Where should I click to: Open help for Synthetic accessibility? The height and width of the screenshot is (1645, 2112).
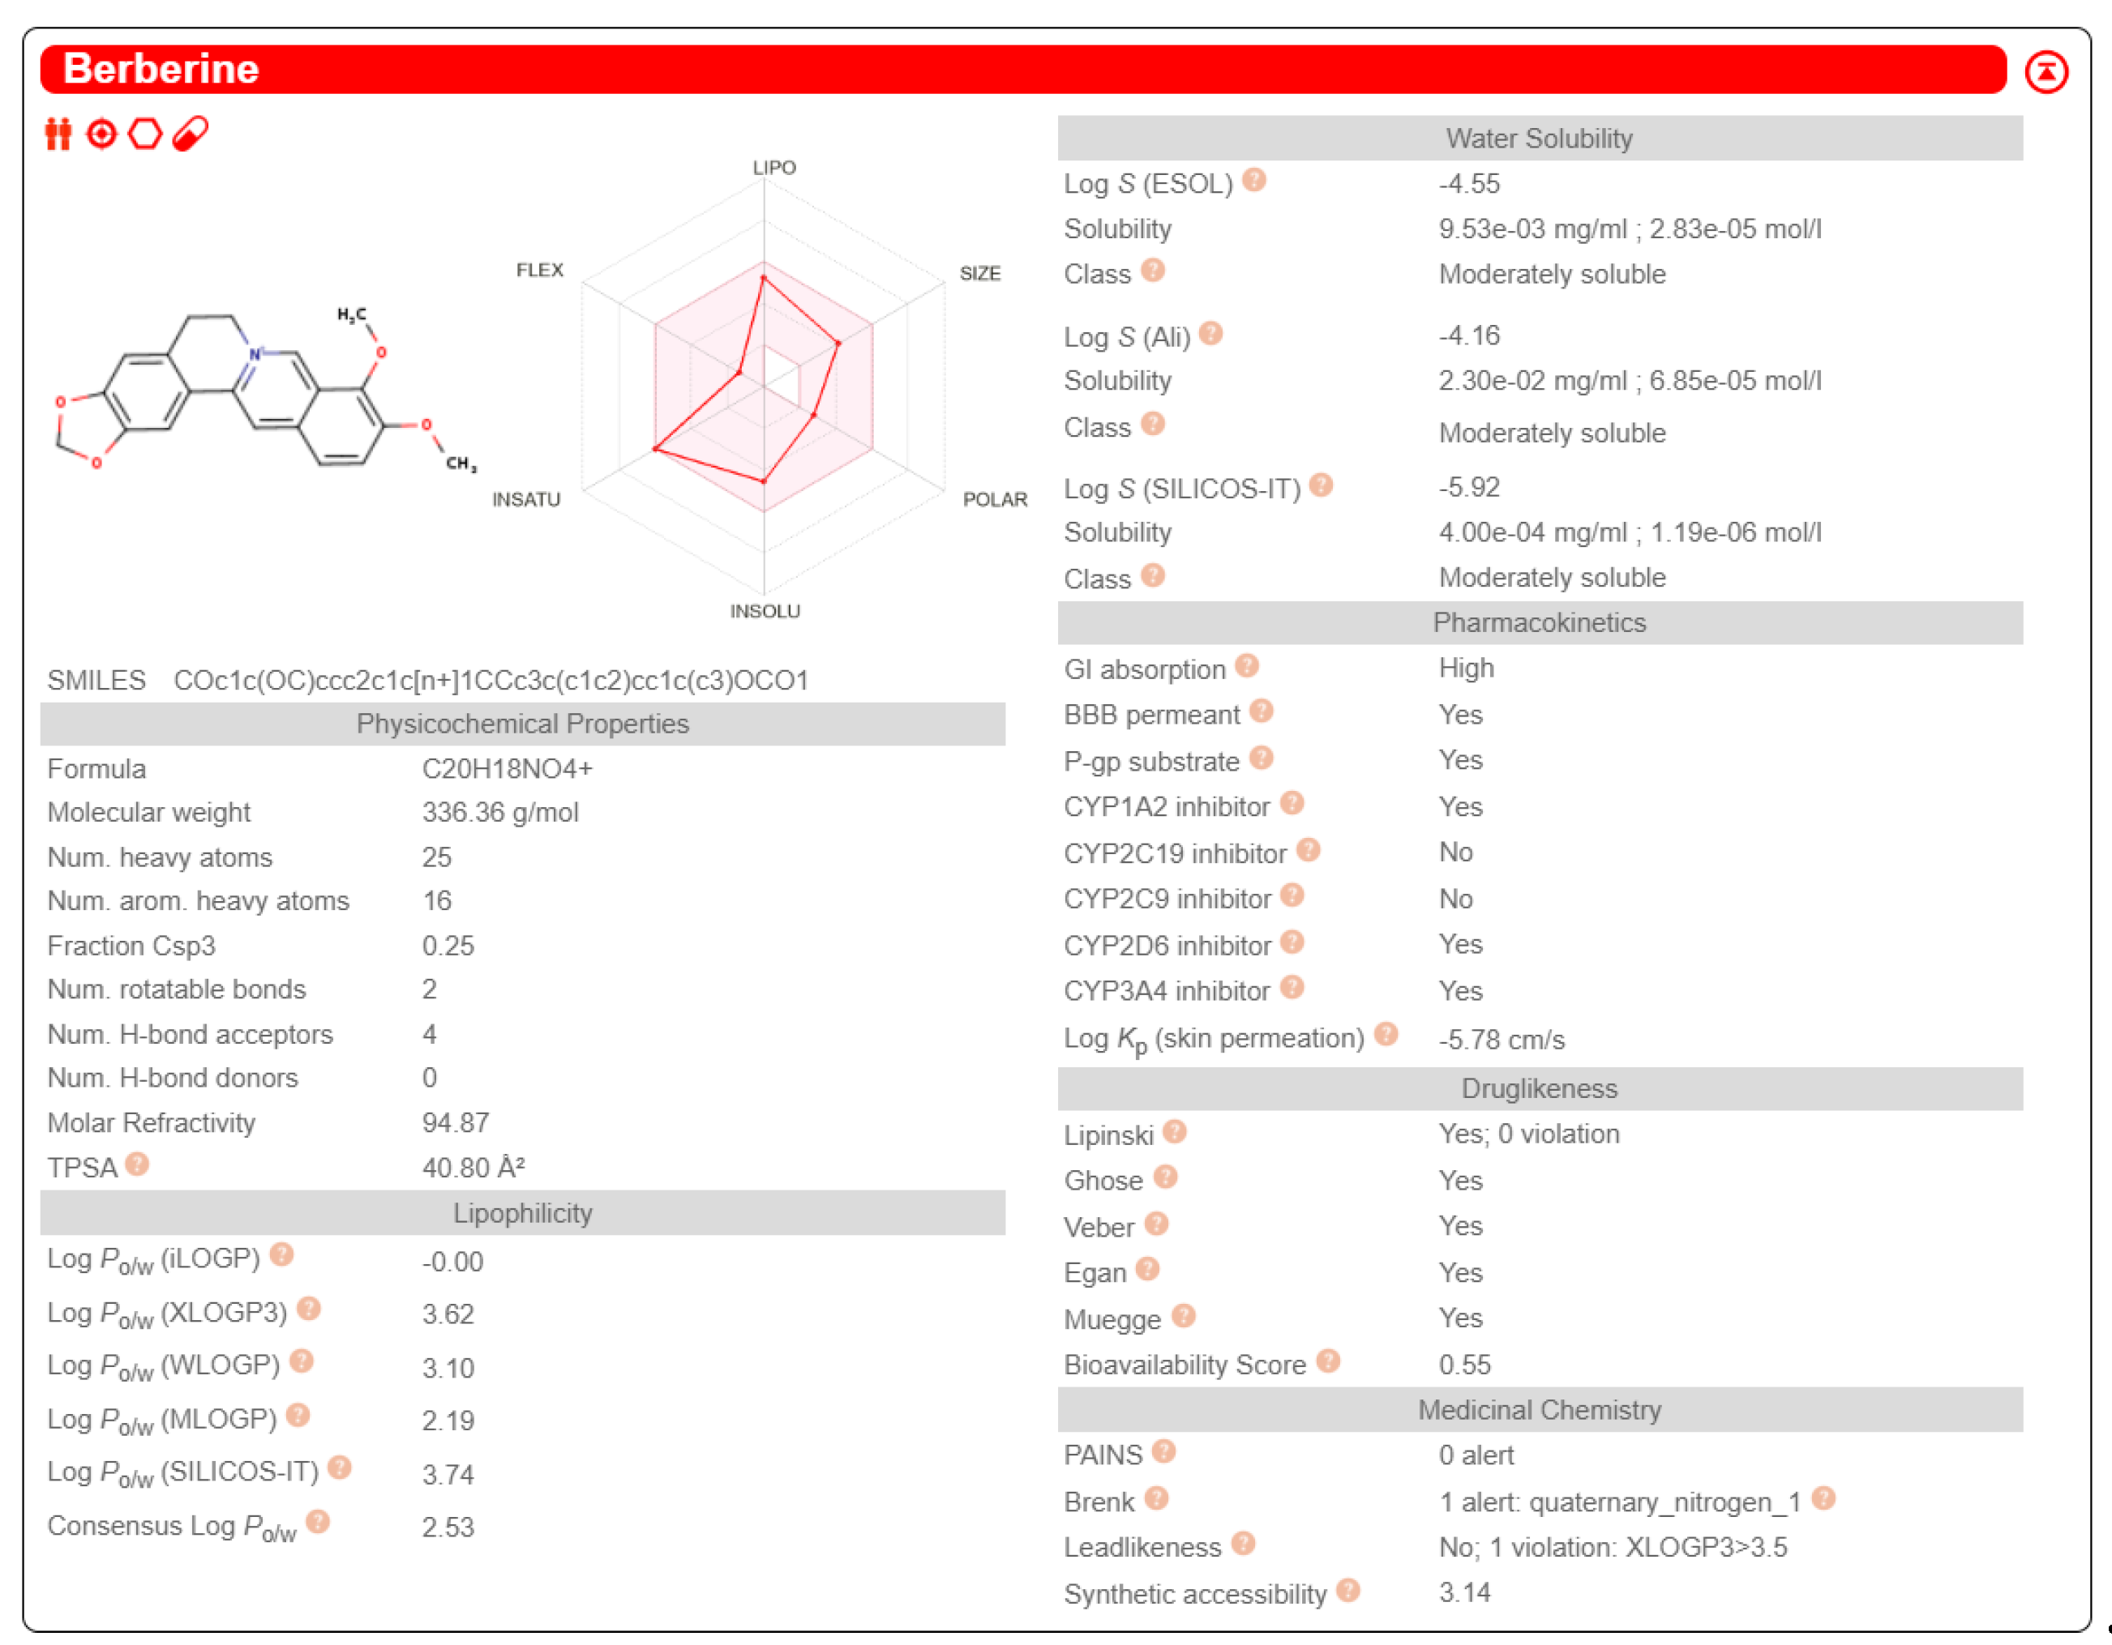point(1348,1591)
